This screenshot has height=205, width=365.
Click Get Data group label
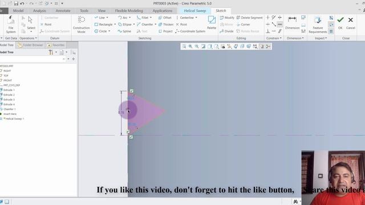point(11,38)
